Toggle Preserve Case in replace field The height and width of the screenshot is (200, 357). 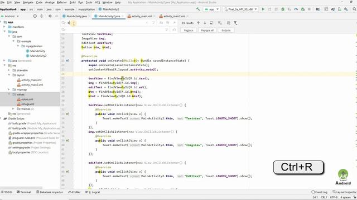(174, 29)
